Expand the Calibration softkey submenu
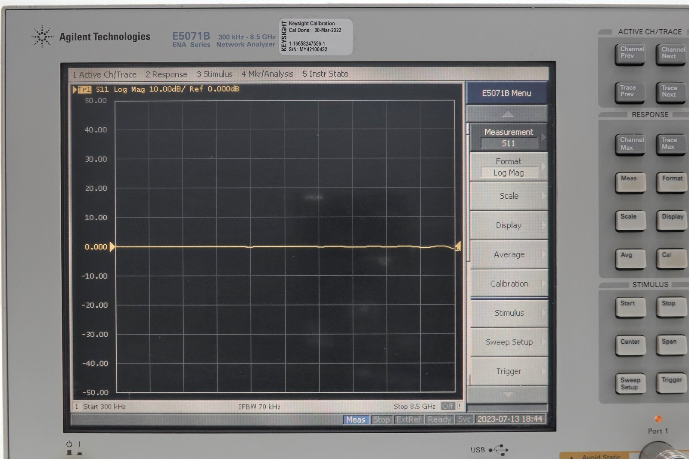Screen dimensions: 689x459 click(x=509, y=283)
